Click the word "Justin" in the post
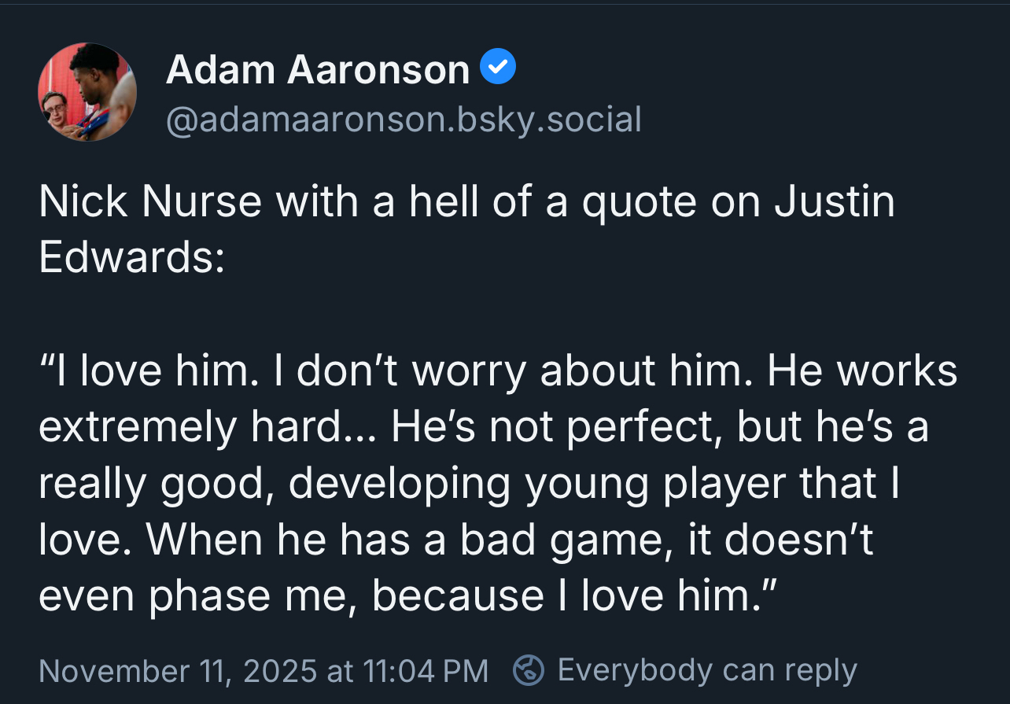The height and width of the screenshot is (704, 1010). [835, 202]
